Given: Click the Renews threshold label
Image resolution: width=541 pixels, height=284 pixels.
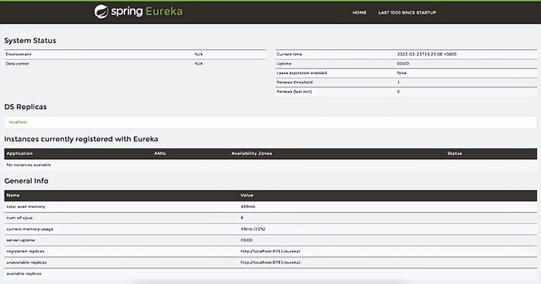Looking at the screenshot, I should 295,82.
